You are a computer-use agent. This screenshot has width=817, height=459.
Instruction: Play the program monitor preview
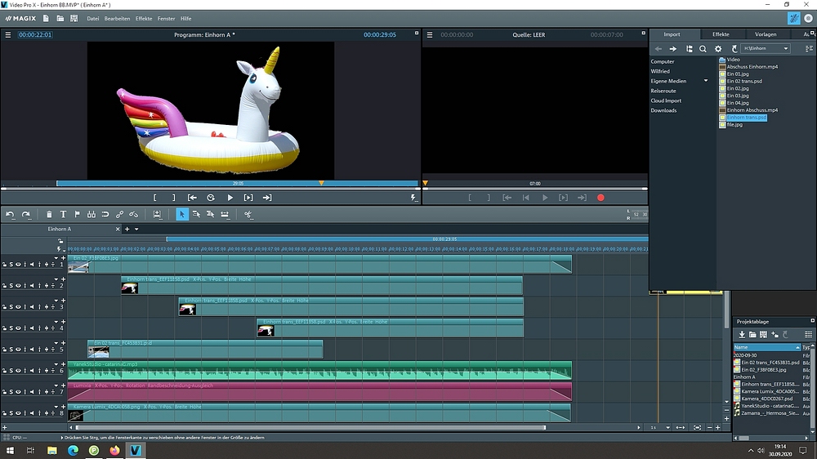(x=230, y=198)
